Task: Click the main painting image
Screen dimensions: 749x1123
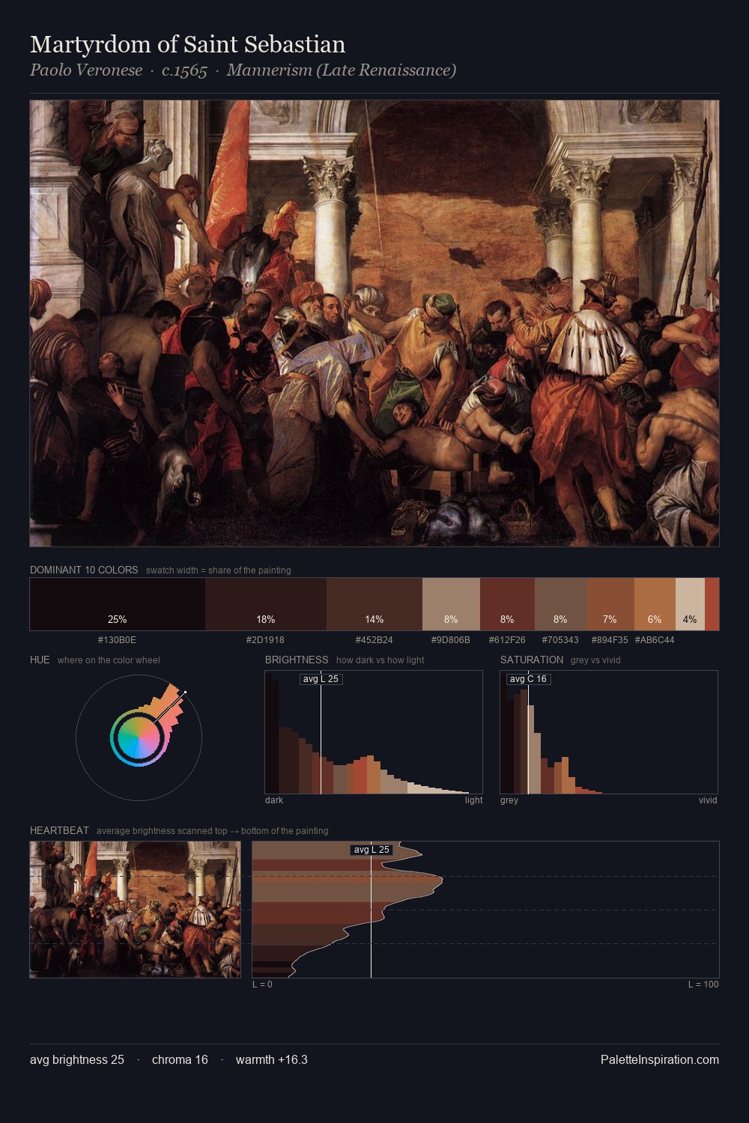Action: pyautogui.click(x=374, y=323)
